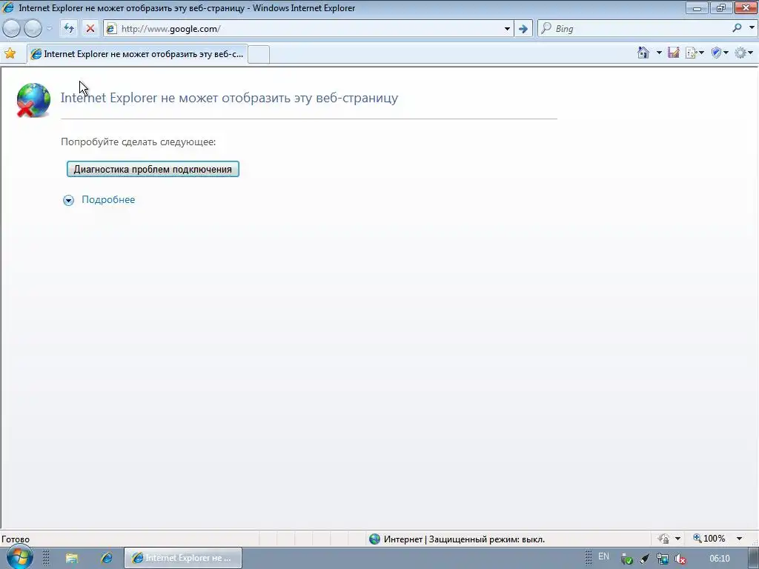Click the clock showing 06:10
This screenshot has width=759, height=569.
pyautogui.click(x=719, y=559)
